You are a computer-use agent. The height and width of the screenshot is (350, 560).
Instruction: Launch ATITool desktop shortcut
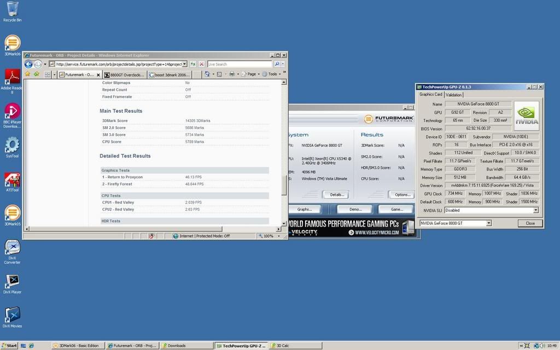point(12,182)
